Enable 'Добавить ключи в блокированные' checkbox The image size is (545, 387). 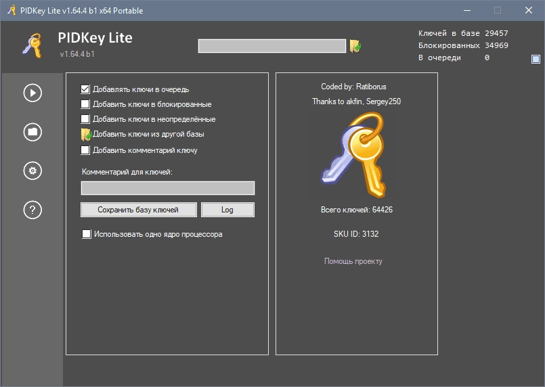coord(85,104)
